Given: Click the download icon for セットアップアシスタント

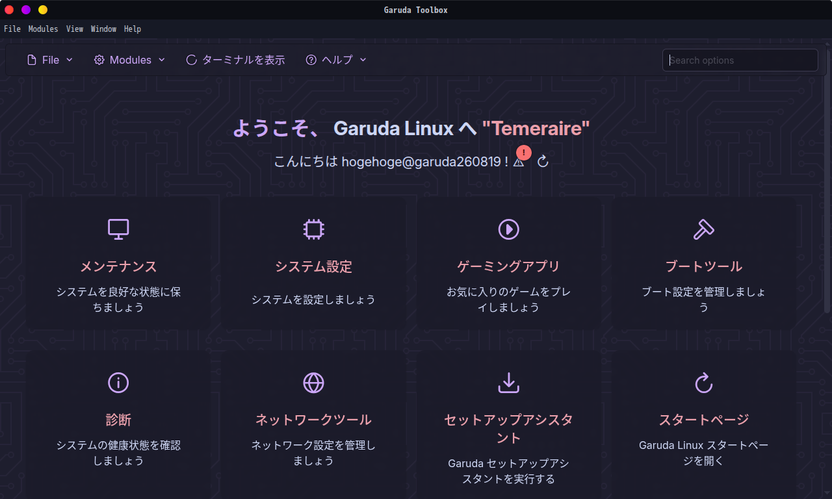Looking at the screenshot, I should tap(508, 383).
